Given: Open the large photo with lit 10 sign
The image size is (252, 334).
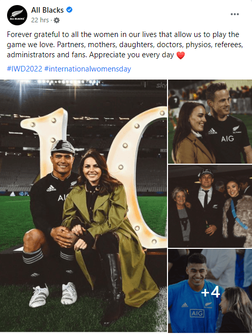Looking at the screenshot, I should [x=83, y=206].
